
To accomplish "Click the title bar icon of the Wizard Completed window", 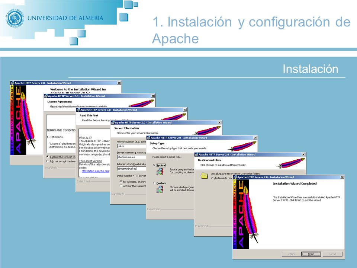I will (235, 177).
